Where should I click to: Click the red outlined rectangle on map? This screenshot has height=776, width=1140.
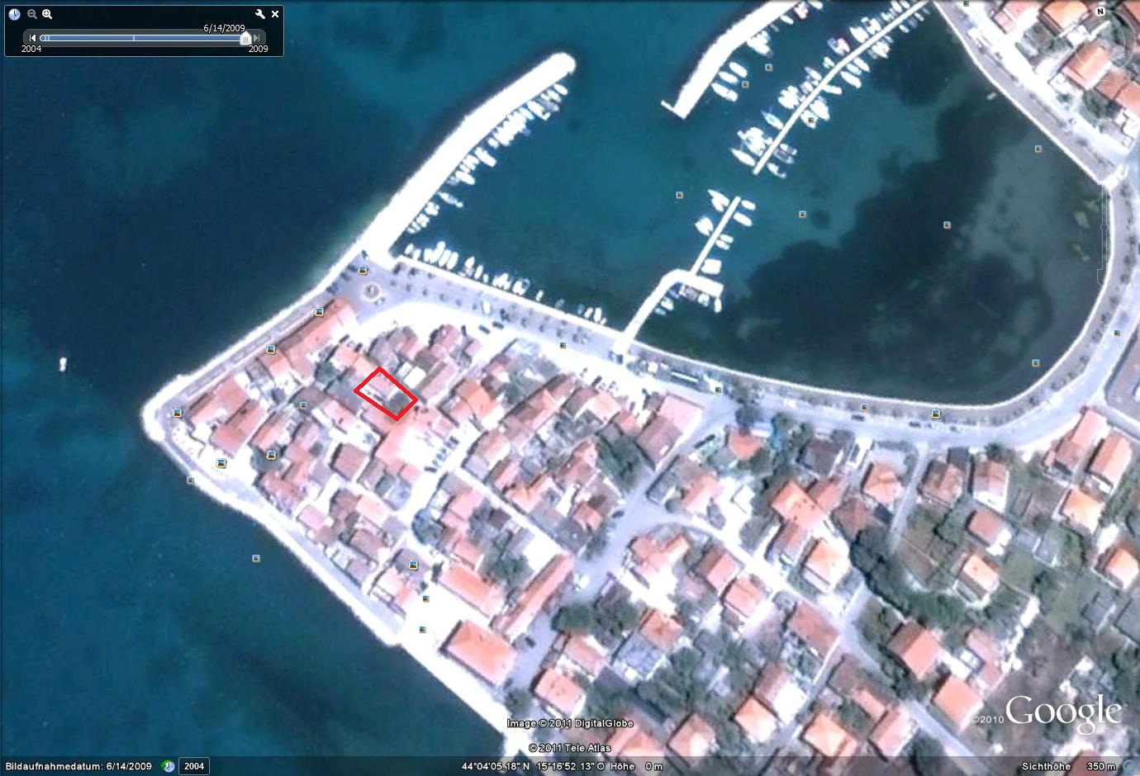coord(386,393)
